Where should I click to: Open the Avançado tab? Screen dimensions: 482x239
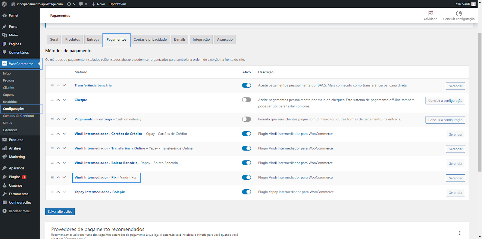[x=225, y=39]
